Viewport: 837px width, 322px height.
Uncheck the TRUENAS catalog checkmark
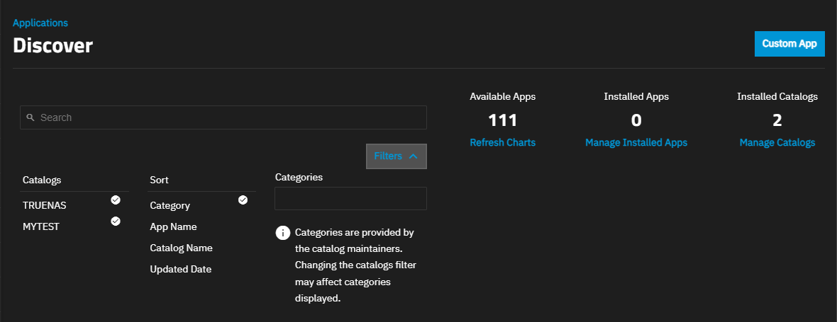(116, 200)
